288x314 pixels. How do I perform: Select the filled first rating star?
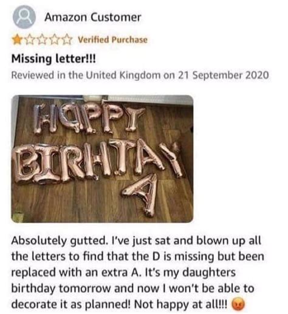coord(16,40)
